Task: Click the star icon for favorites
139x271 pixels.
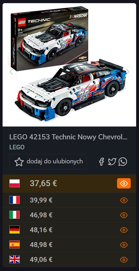Action: click(19, 162)
